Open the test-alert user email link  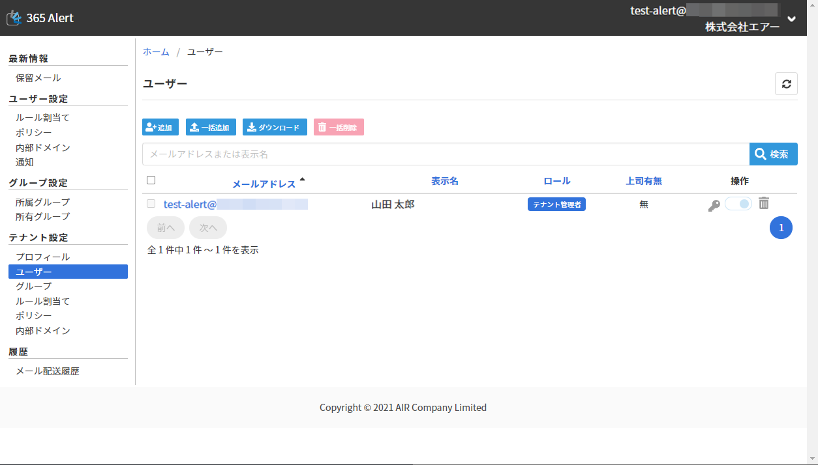pos(235,204)
